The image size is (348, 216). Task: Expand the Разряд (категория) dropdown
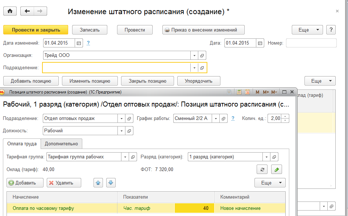pyautogui.click(x=267, y=157)
